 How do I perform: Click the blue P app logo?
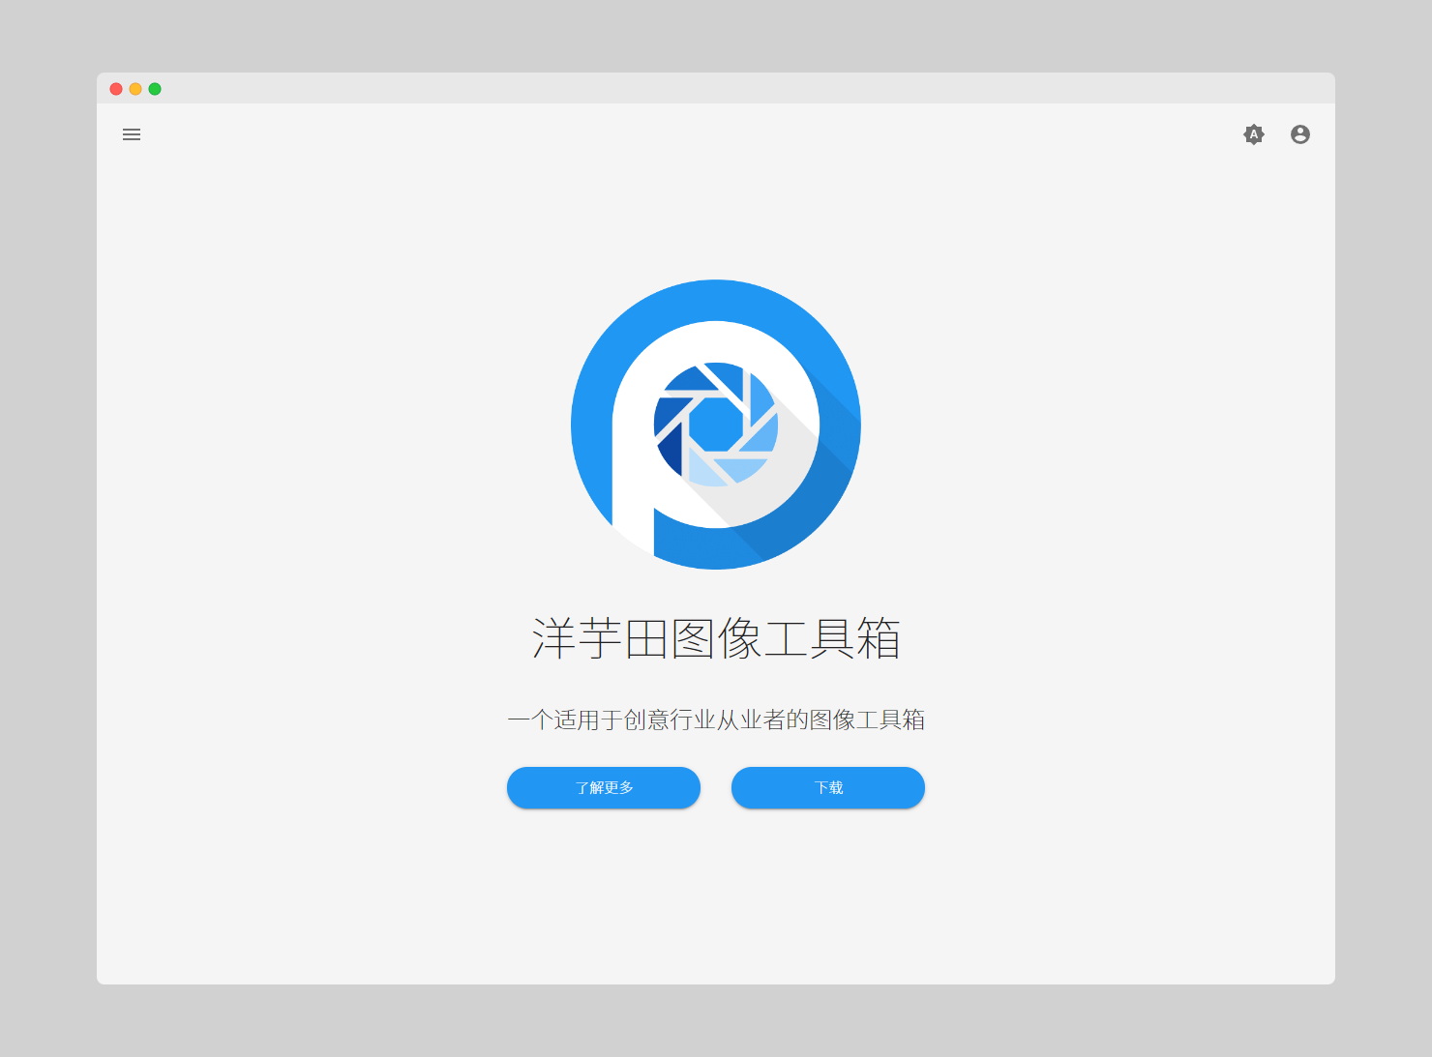(715, 425)
